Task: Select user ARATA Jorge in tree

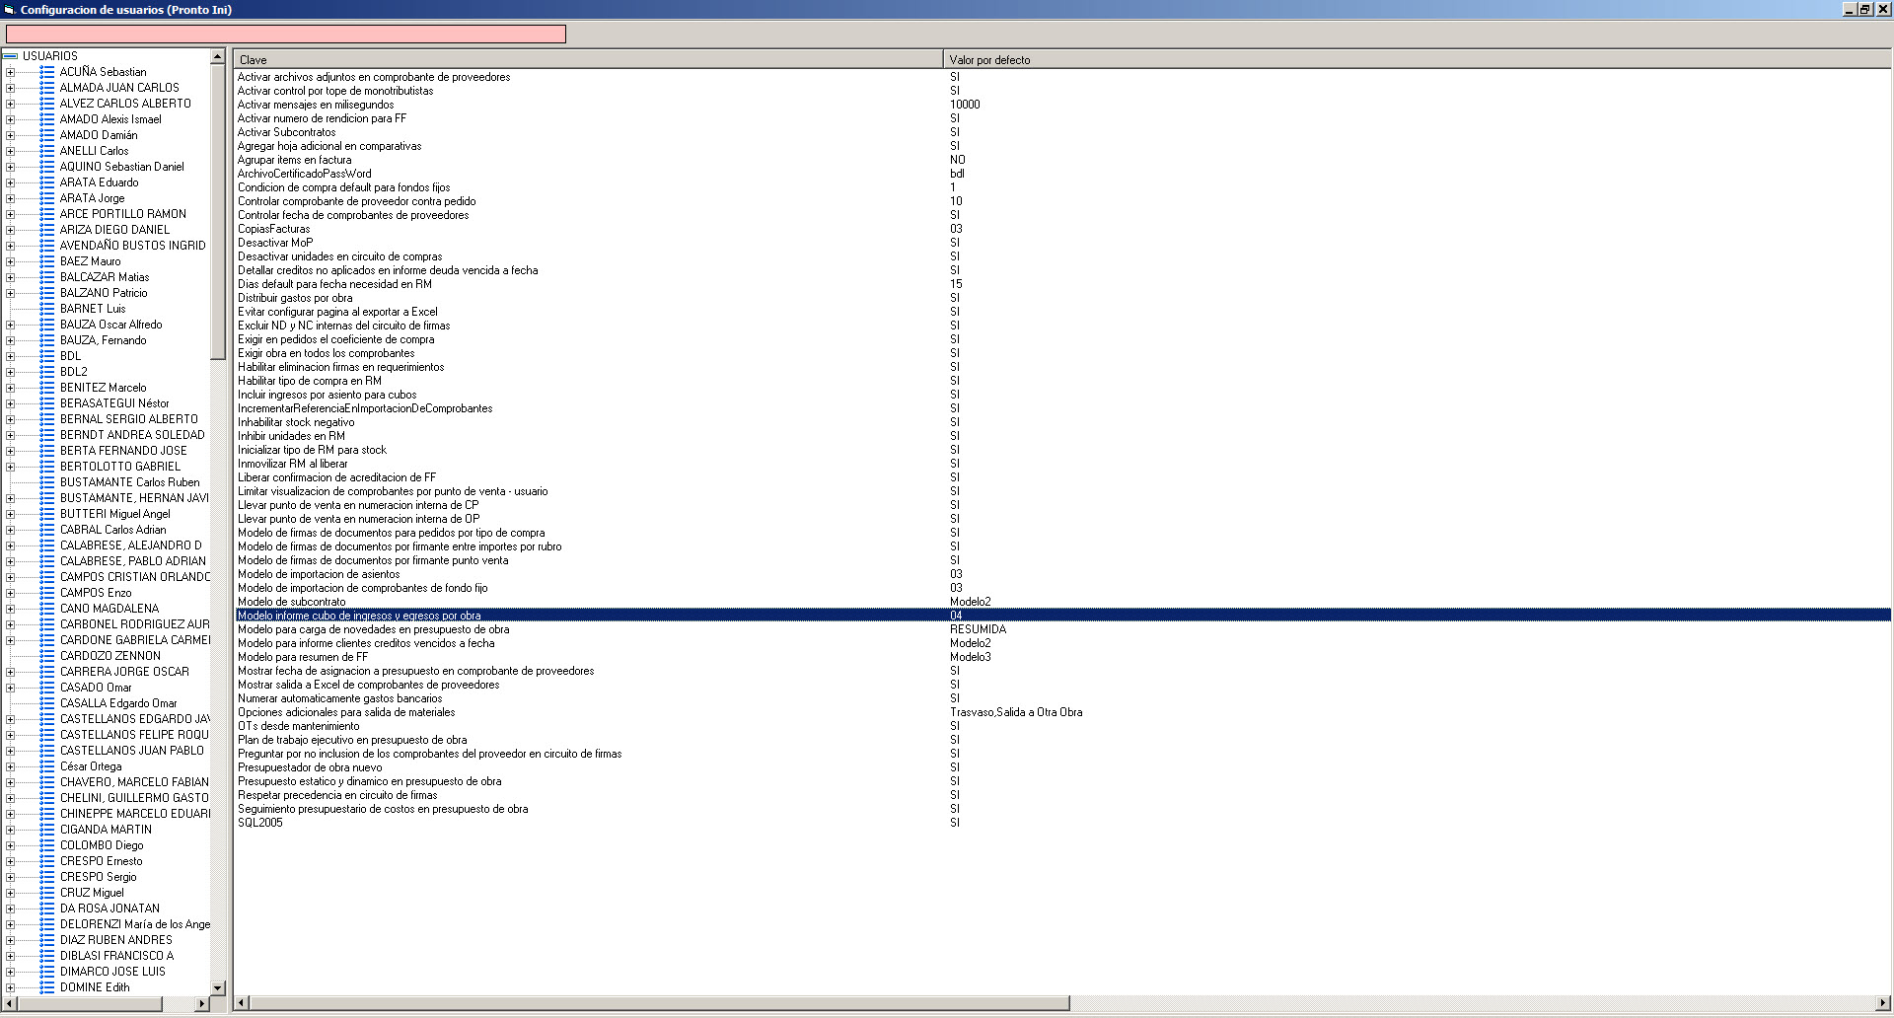Action: 92,198
